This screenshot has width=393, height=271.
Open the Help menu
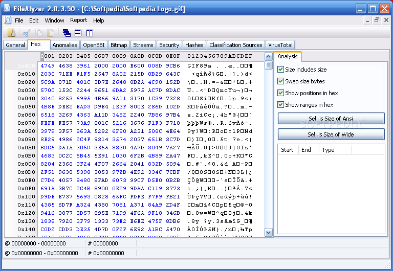[98, 20]
